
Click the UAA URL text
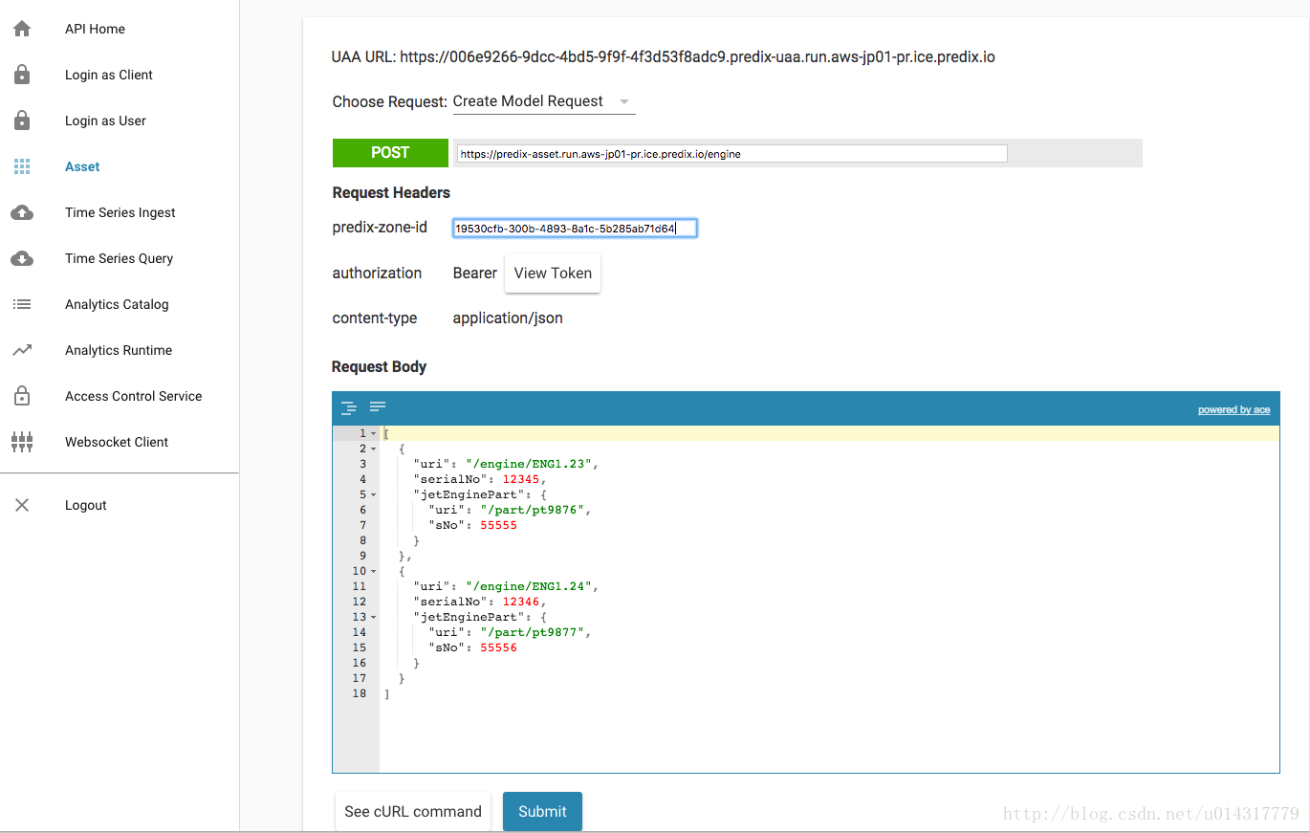click(x=664, y=57)
